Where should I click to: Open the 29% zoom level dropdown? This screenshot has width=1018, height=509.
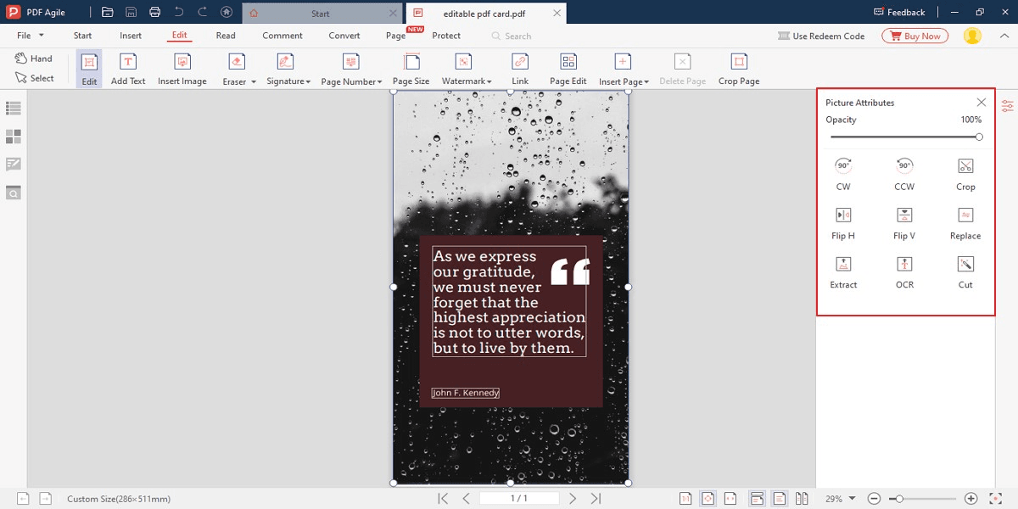click(853, 499)
